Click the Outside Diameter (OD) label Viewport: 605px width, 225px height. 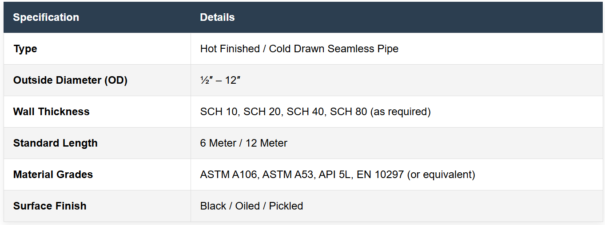(70, 80)
